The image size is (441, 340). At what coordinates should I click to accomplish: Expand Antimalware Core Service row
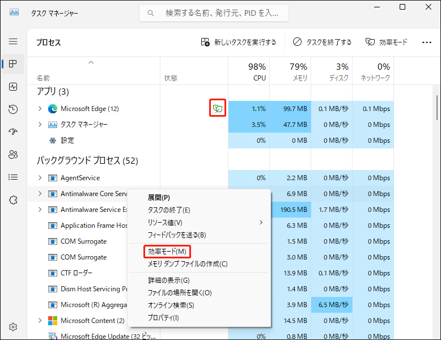click(x=40, y=193)
